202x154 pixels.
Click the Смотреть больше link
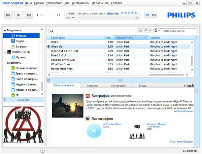181,142
